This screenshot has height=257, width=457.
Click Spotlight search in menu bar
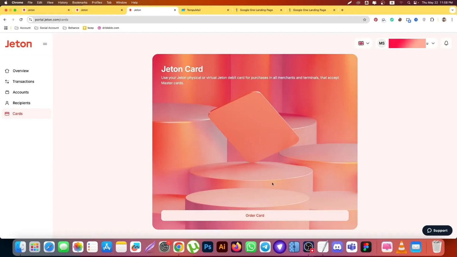click(x=409, y=3)
